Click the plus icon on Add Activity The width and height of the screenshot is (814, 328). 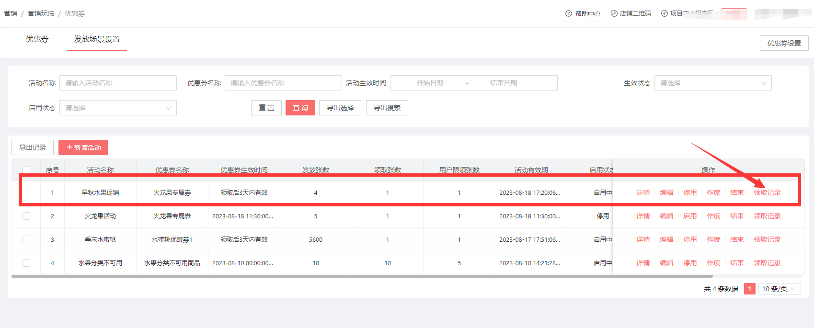(x=69, y=147)
